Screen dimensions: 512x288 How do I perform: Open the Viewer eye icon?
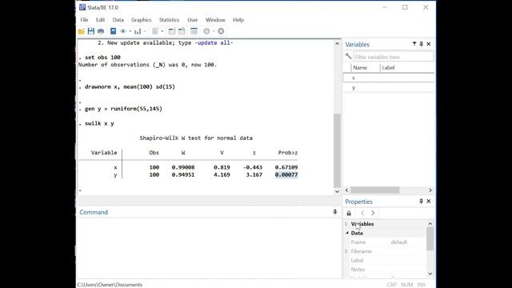tap(123, 31)
